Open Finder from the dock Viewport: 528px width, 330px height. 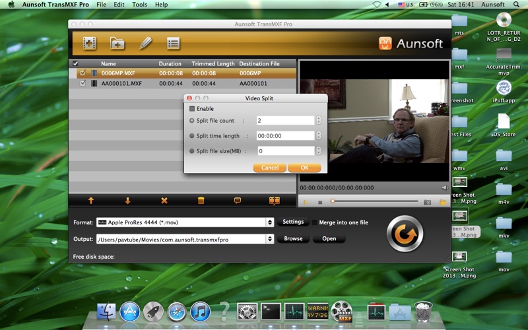(x=106, y=312)
